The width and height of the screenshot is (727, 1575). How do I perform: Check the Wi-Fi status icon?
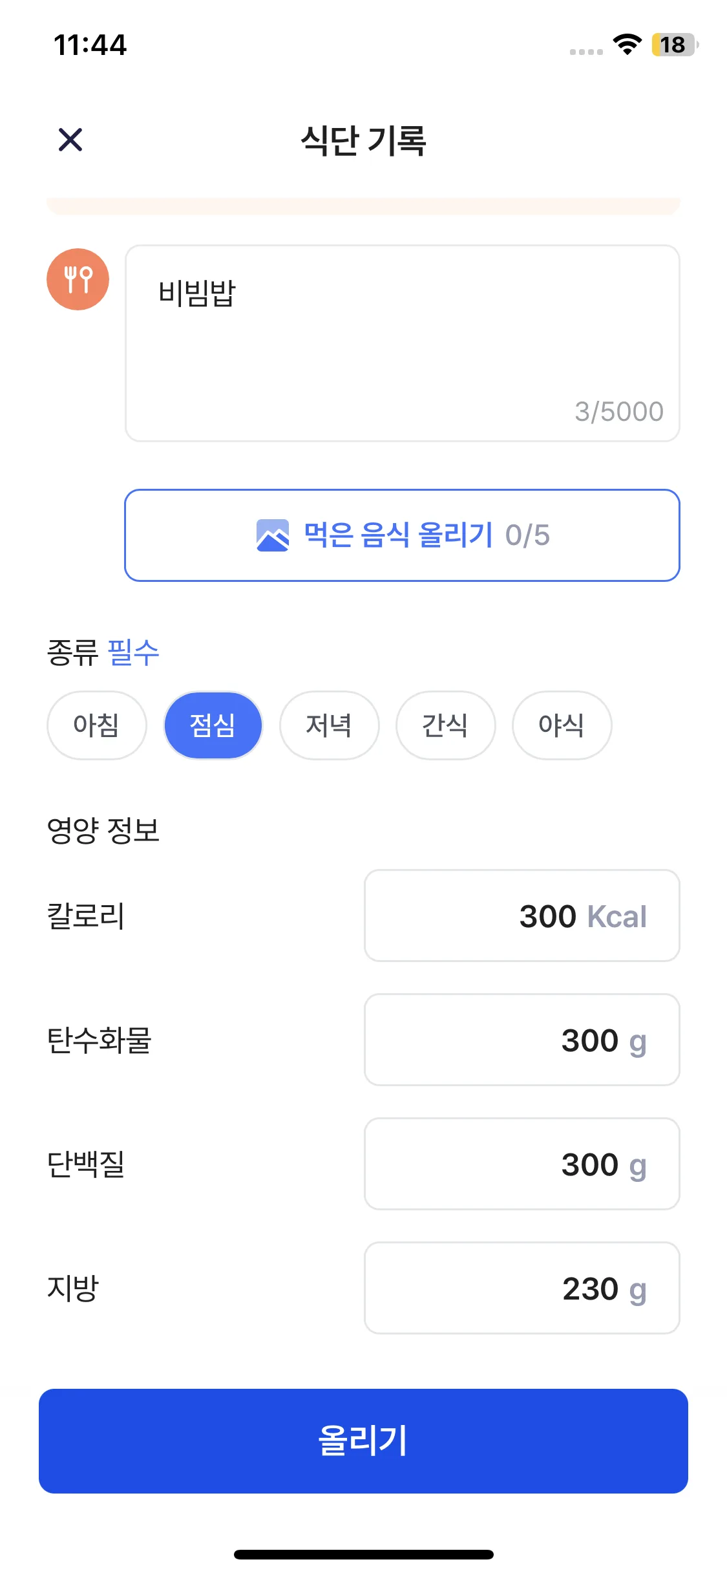tap(627, 45)
